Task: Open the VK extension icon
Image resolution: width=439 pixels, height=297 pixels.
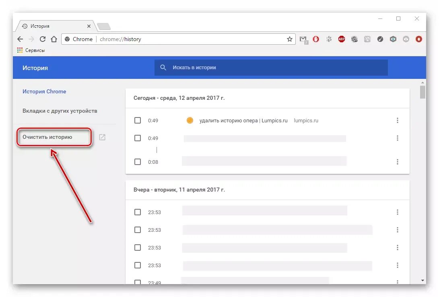Action: click(367, 39)
